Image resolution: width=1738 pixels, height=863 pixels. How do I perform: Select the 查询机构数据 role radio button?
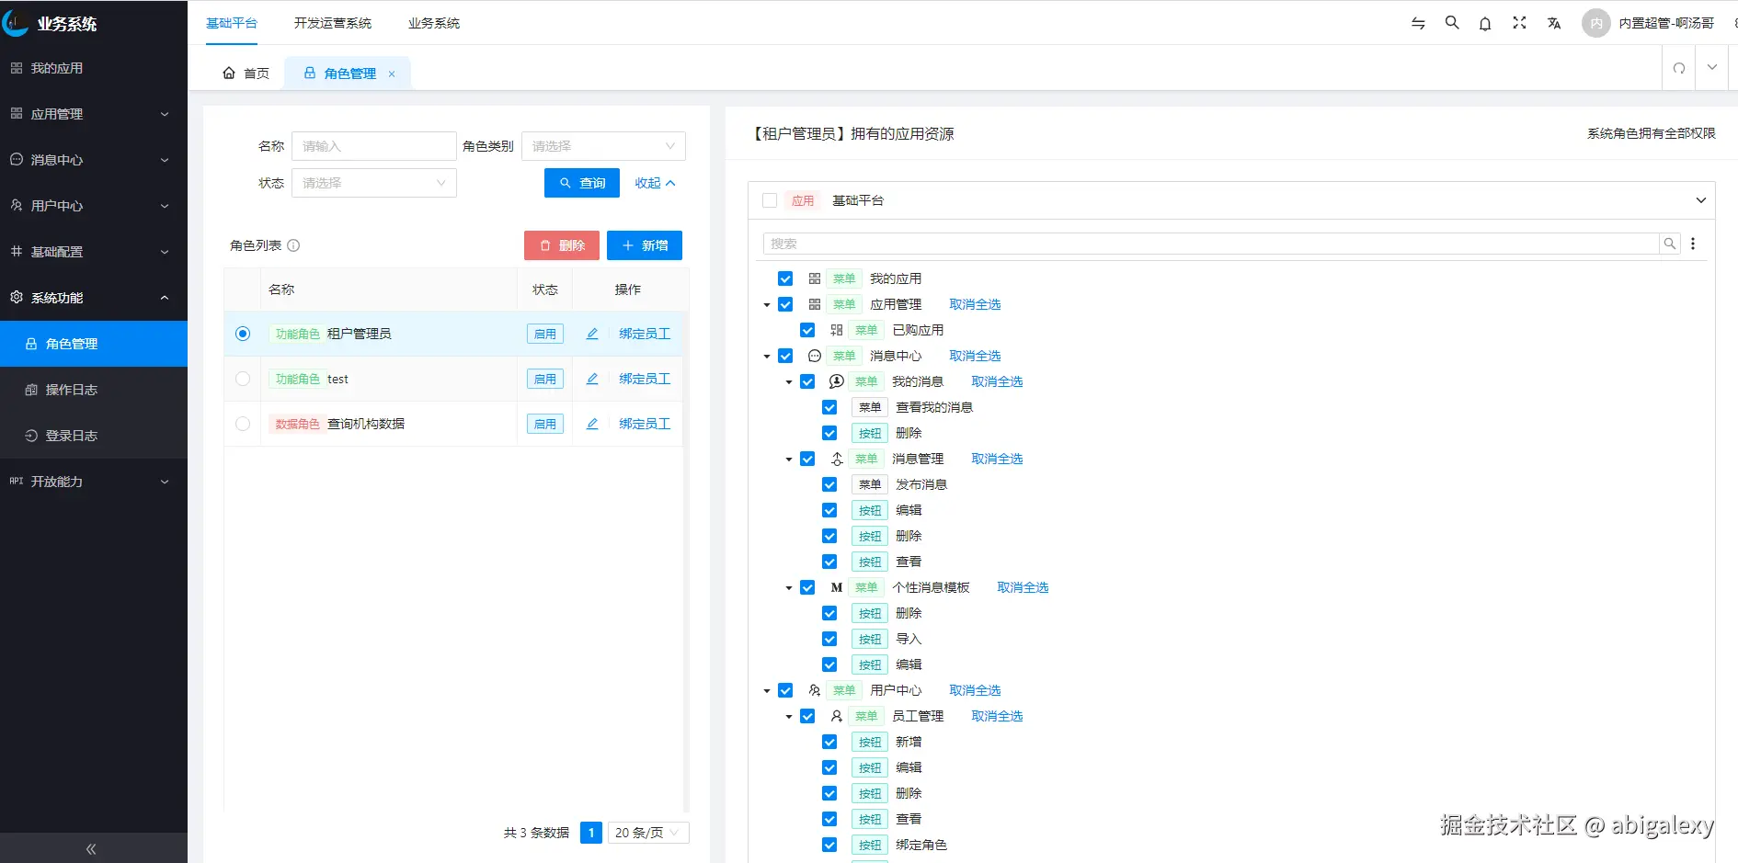coord(243,424)
